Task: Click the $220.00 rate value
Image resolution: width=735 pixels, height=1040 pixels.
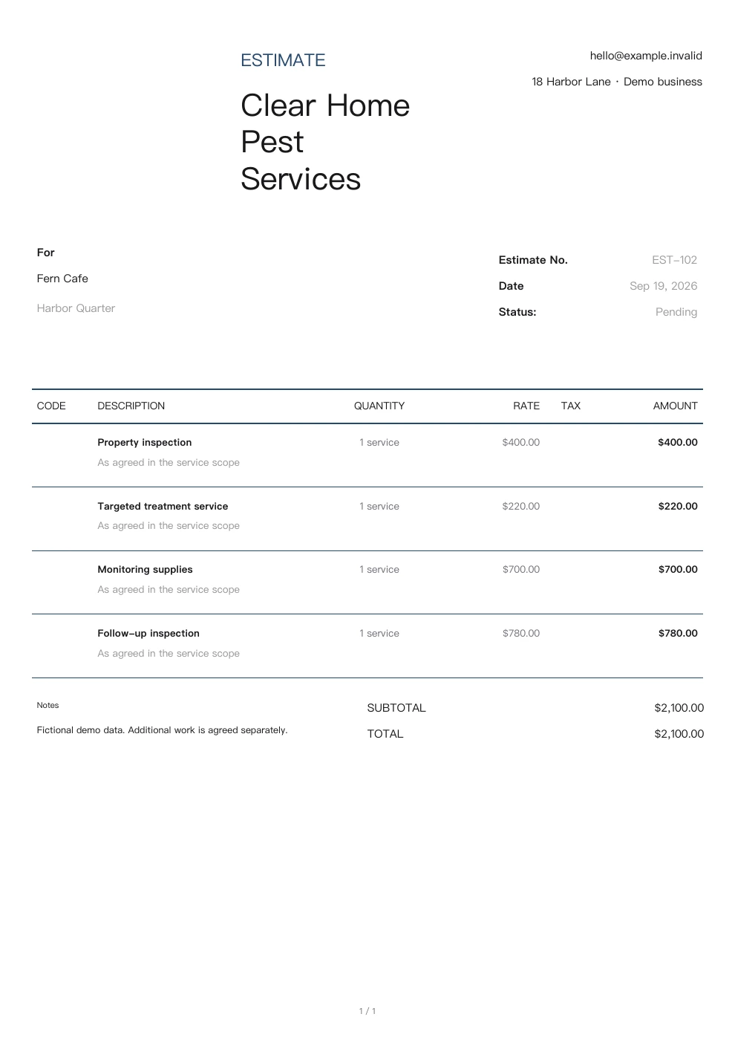Action: 521,506
